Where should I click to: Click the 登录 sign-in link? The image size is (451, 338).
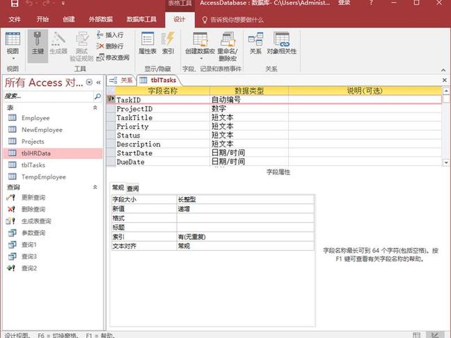click(344, 3)
